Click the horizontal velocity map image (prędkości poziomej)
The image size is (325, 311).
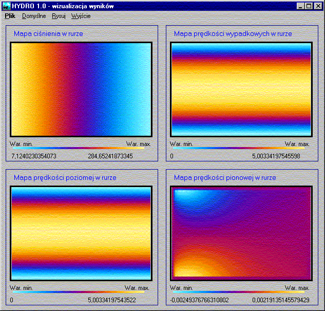click(x=81, y=233)
